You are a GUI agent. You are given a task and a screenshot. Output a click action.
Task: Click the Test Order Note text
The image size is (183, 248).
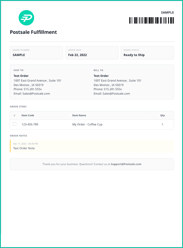coord(24,148)
